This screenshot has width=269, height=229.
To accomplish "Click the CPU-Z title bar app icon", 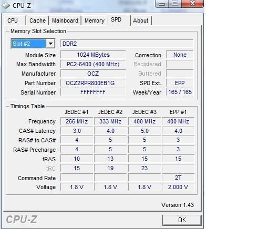I will (x=6, y=5).
